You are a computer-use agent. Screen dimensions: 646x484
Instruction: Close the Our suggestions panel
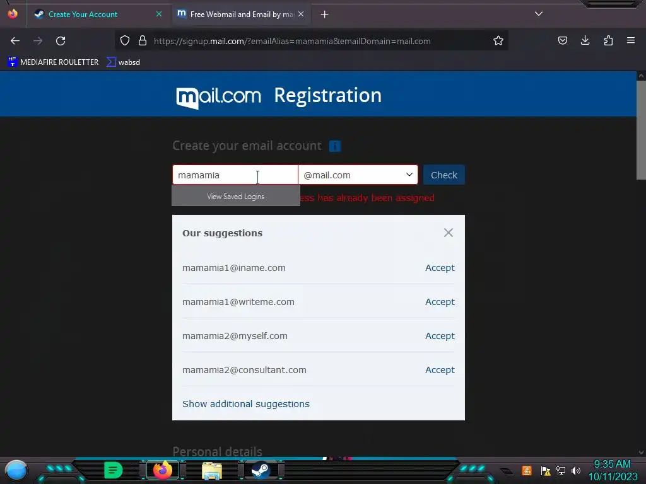449,233
